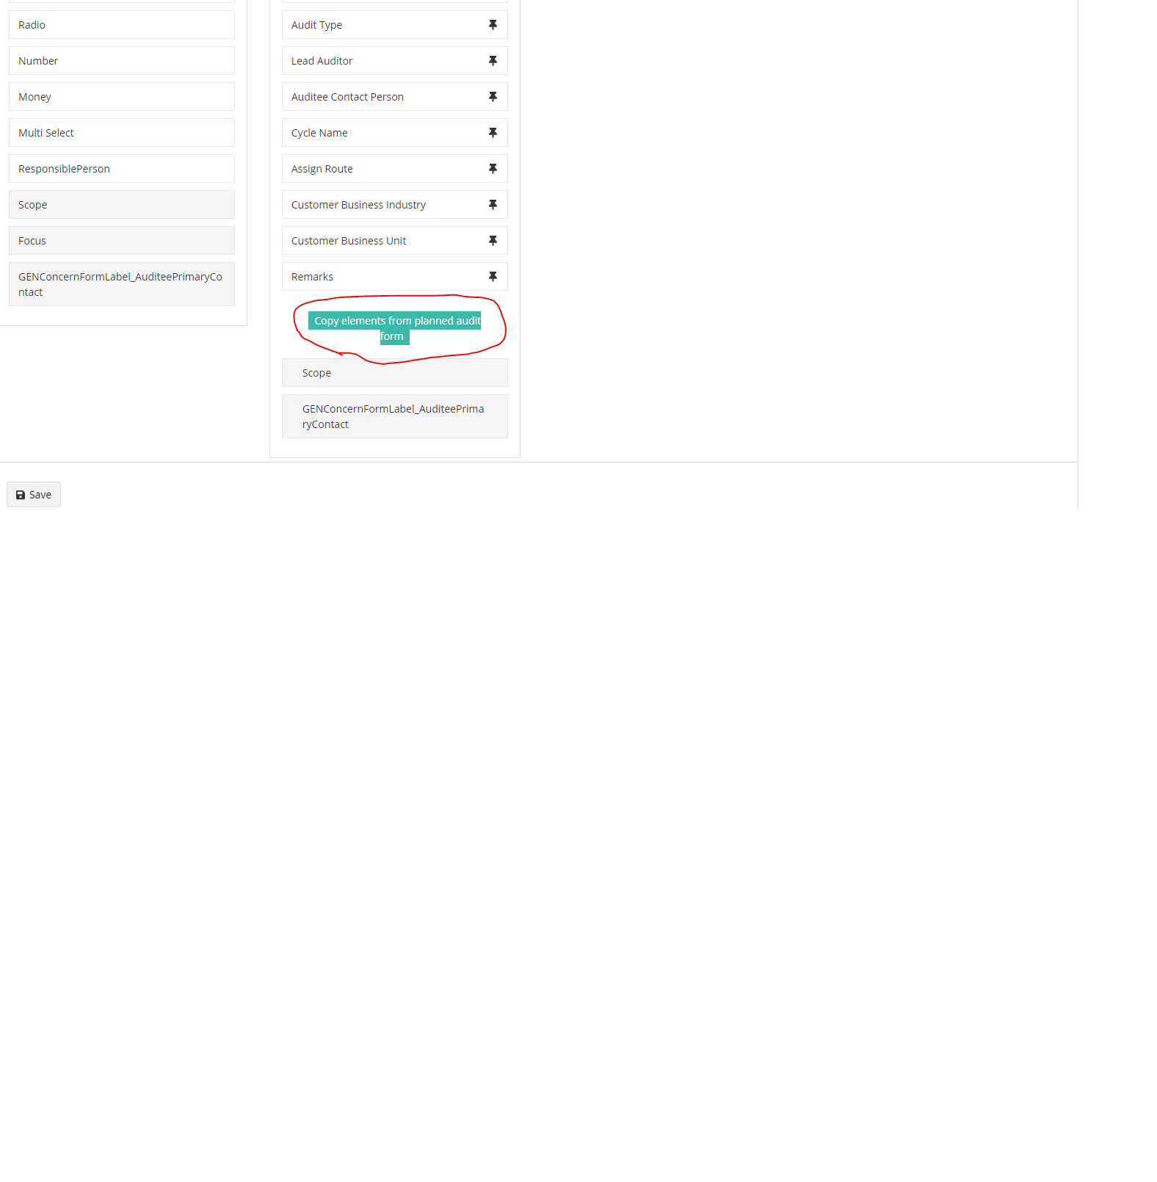This screenshot has height=1182, width=1157.
Task: Select the Lead Auditor form field
Action: pos(395,61)
